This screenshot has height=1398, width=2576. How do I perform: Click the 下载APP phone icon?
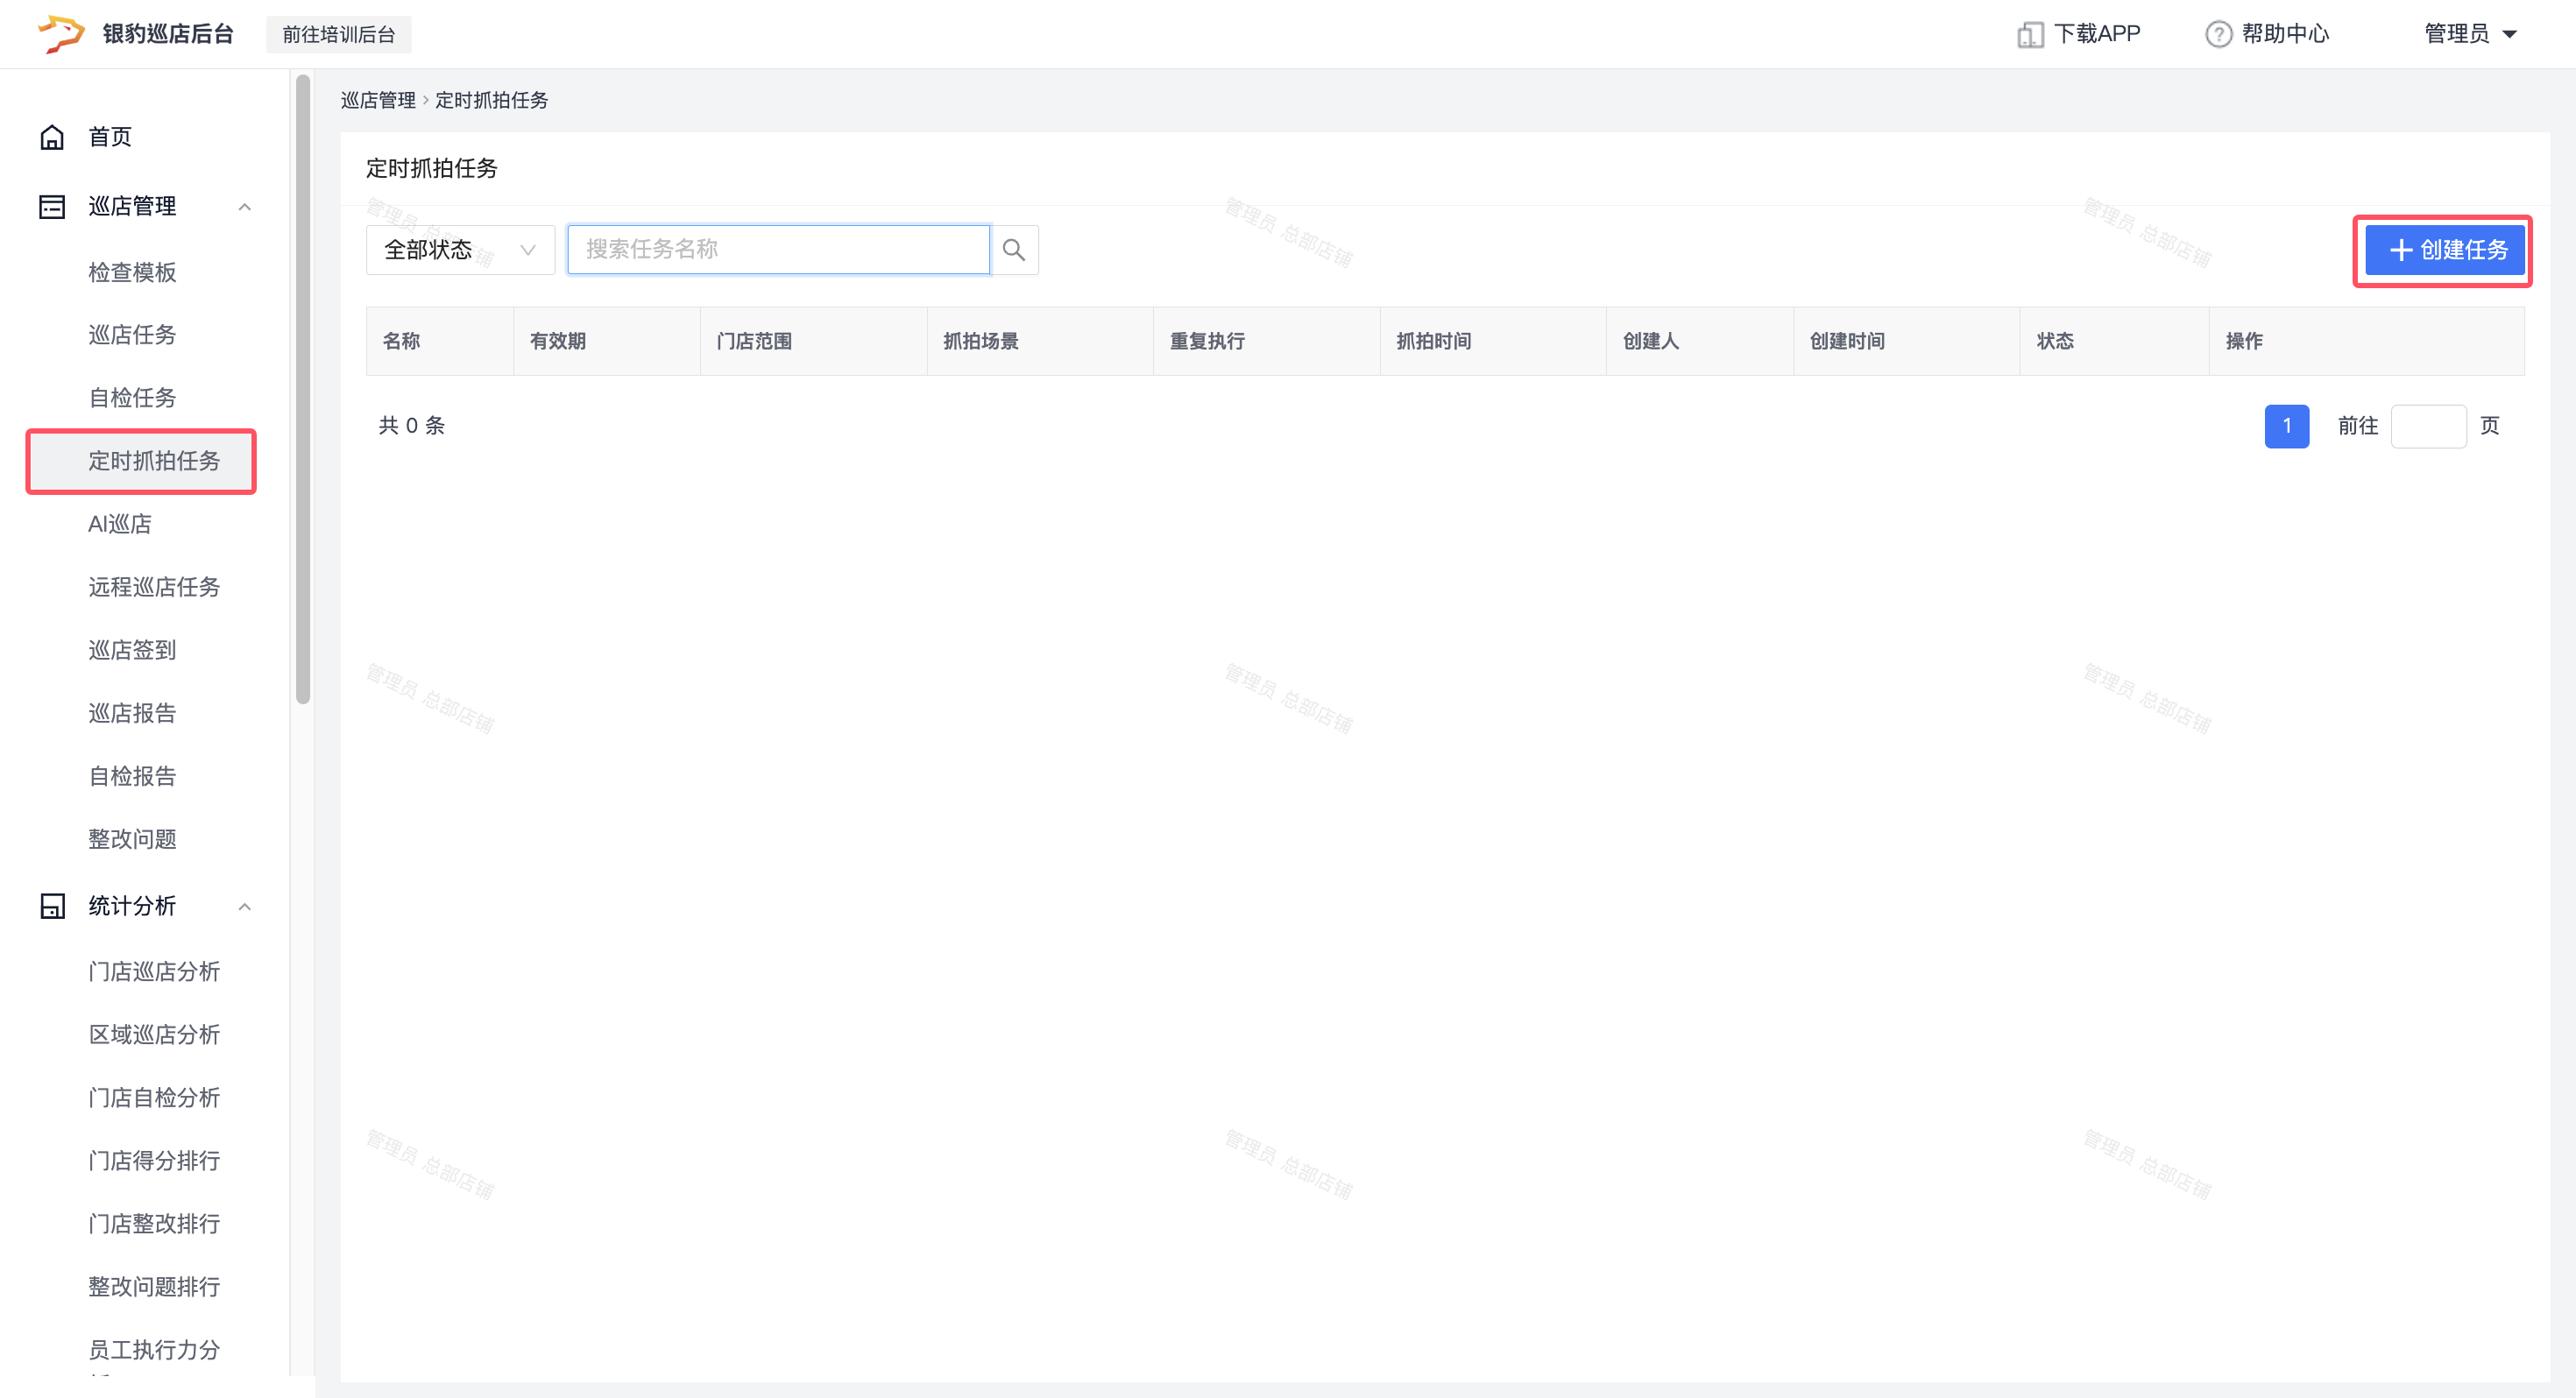coord(2029,35)
